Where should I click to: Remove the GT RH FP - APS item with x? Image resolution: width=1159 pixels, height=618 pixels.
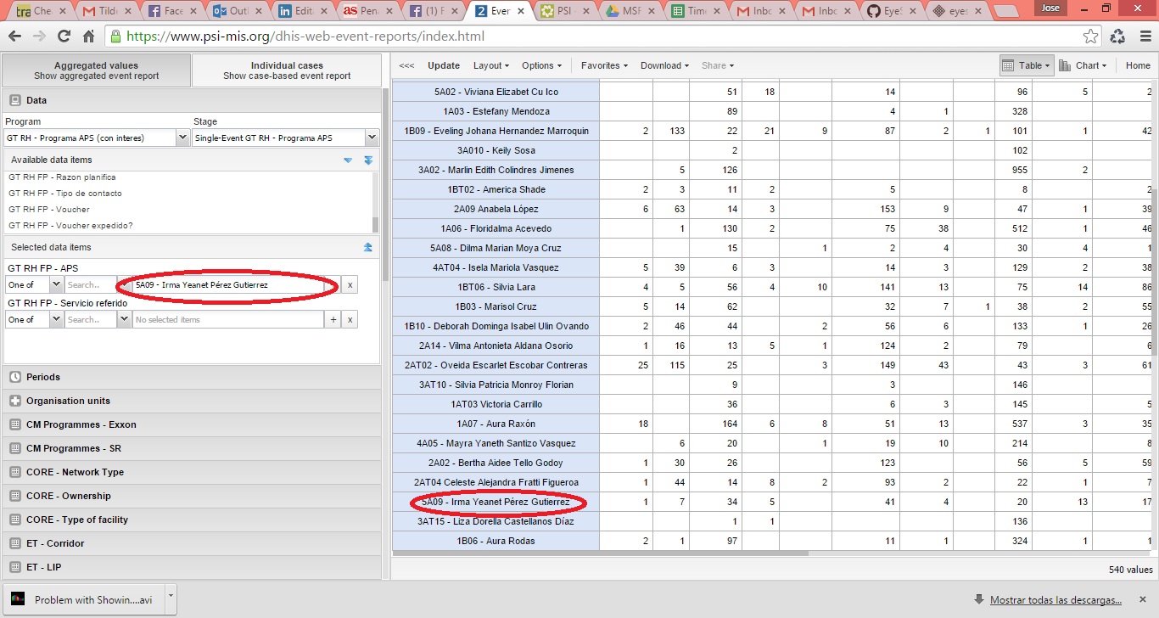(350, 285)
